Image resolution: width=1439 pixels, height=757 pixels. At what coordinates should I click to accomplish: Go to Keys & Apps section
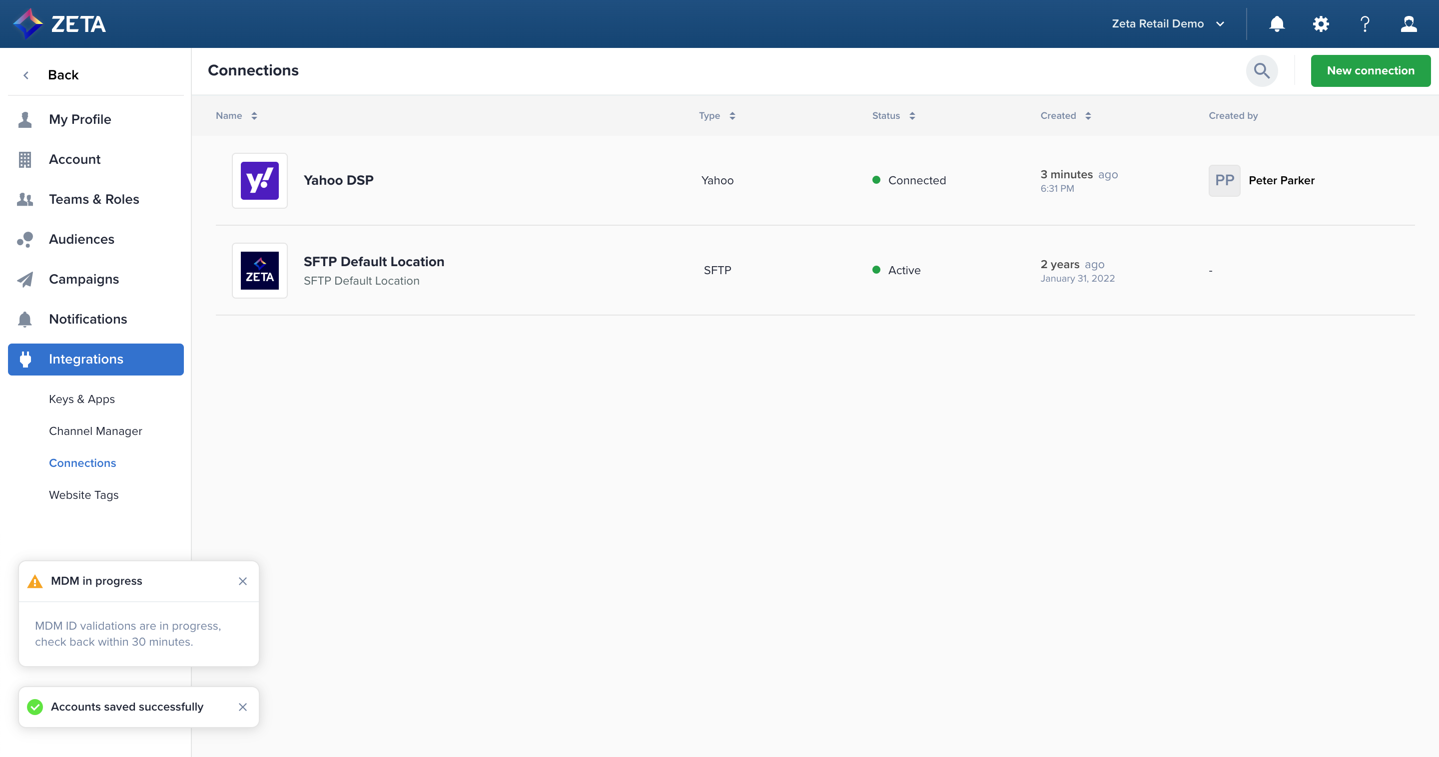81,399
